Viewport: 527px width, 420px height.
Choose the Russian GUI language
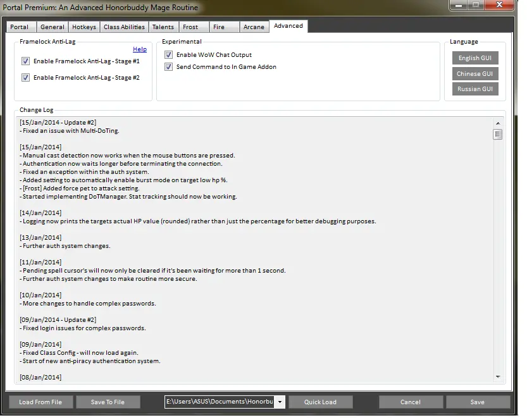[x=475, y=89]
